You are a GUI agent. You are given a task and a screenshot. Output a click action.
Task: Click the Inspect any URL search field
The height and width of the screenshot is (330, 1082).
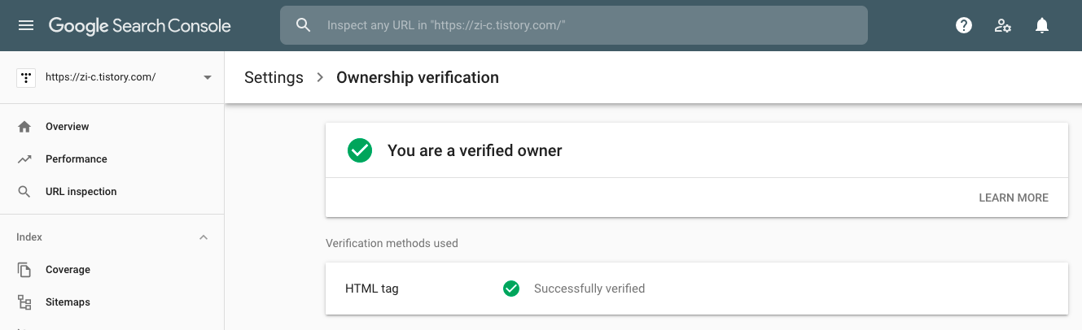pos(574,25)
